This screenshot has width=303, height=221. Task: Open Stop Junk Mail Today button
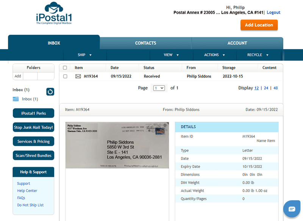click(33, 127)
